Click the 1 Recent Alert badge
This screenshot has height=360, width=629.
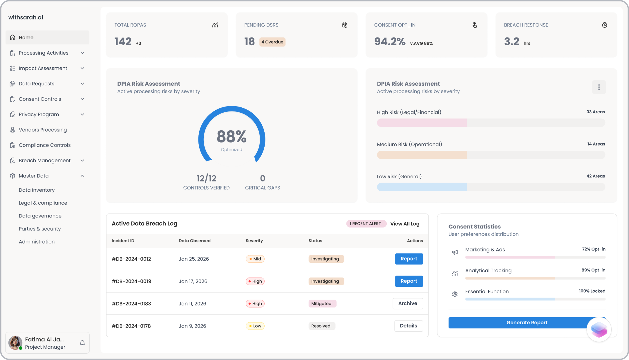point(366,224)
